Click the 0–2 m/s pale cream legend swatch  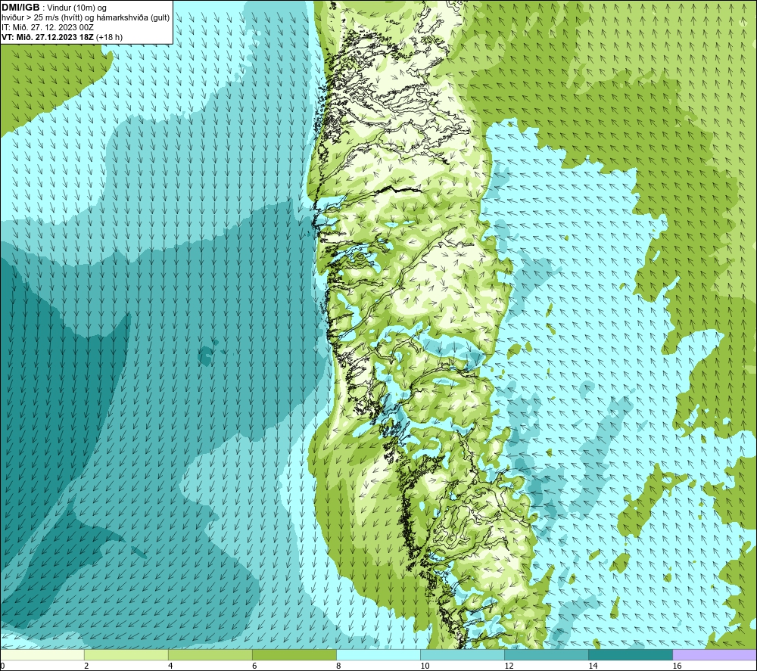point(42,654)
